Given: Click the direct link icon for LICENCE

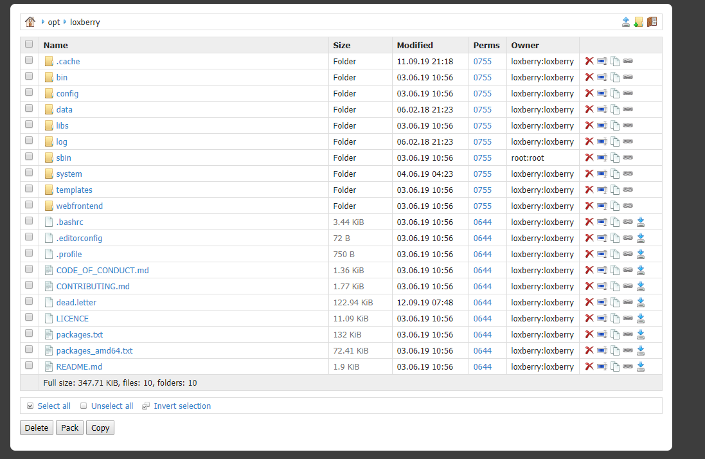Looking at the screenshot, I should (628, 318).
